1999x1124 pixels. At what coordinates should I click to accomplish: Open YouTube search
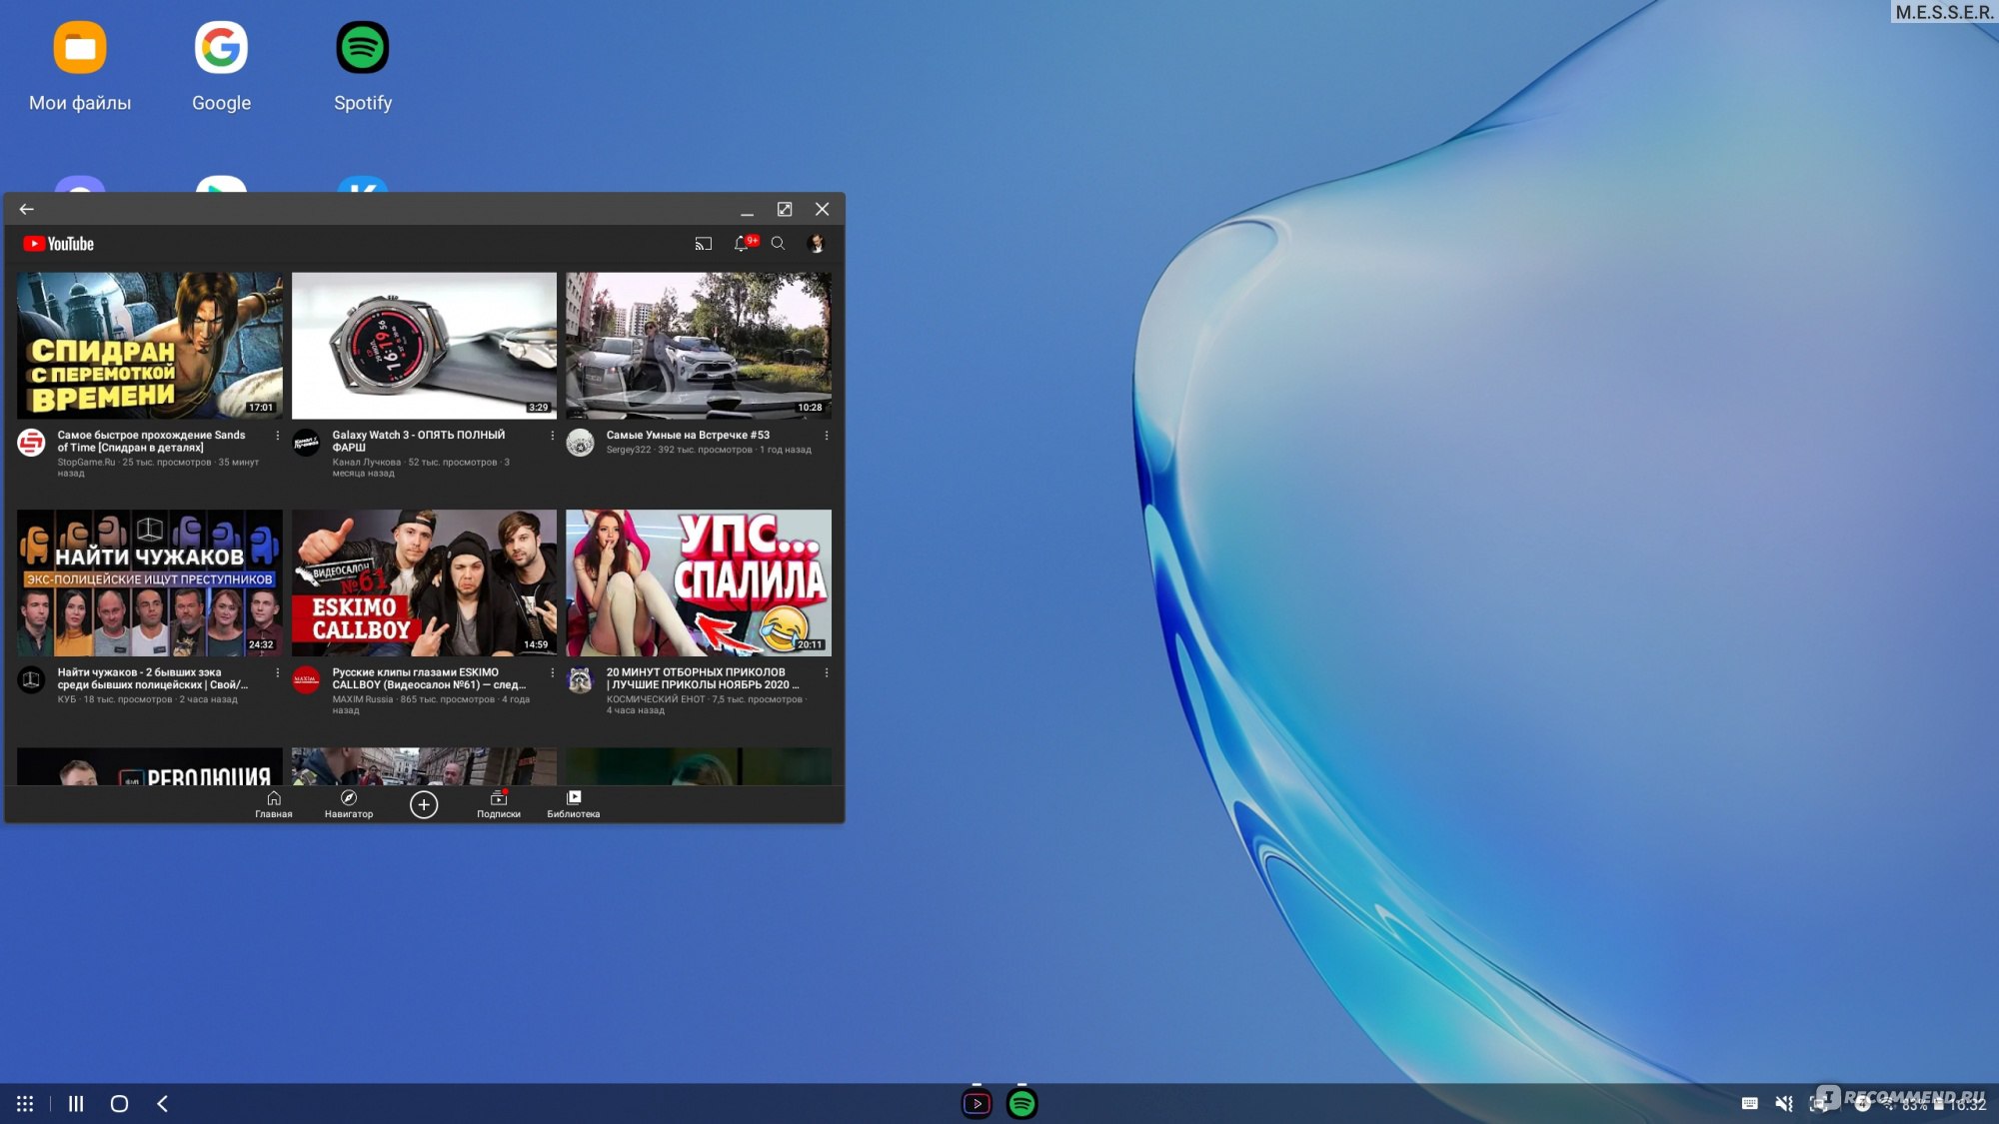pos(778,243)
